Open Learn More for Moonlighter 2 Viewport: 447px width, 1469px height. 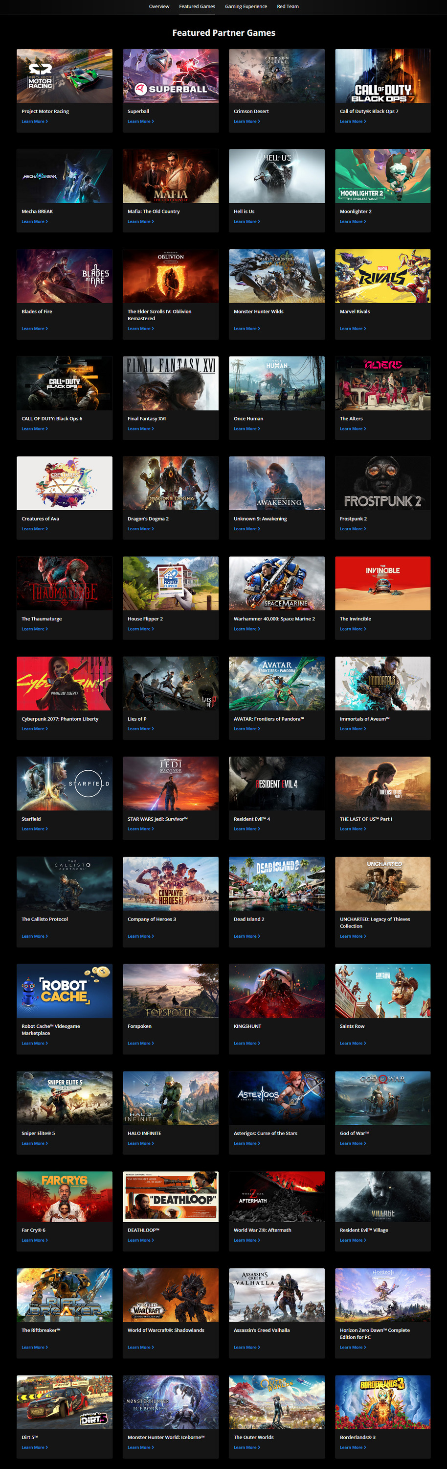pos(353,222)
